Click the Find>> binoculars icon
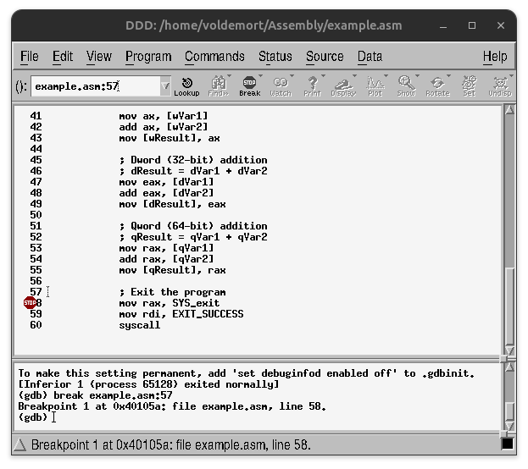Viewport: 528px width, 469px height. coord(219,86)
